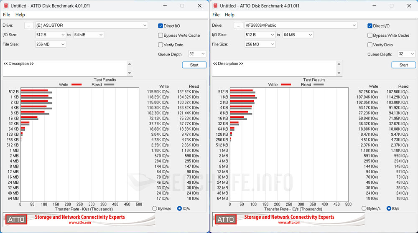Open the (E:) ASUSTOR drive dropdown
The height and width of the screenshot is (233, 418).
click(145, 25)
